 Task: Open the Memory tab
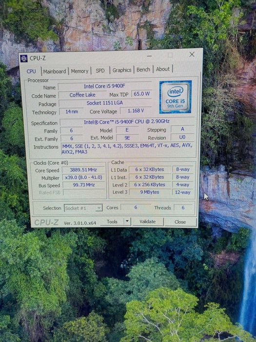click(79, 71)
